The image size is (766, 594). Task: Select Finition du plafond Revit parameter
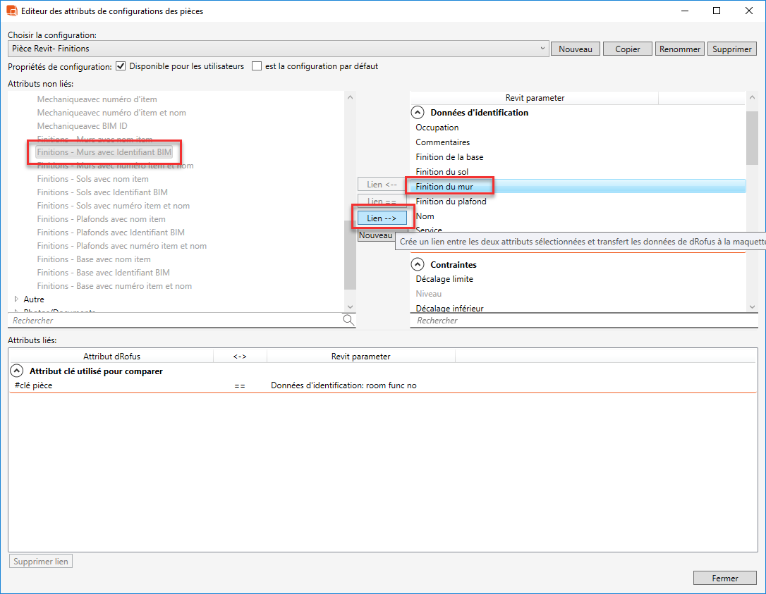tap(451, 202)
